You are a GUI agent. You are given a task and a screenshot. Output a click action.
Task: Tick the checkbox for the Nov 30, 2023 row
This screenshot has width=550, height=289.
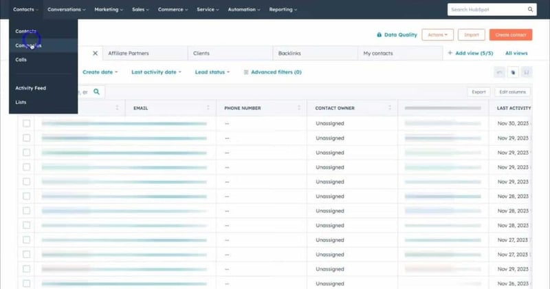pos(26,123)
